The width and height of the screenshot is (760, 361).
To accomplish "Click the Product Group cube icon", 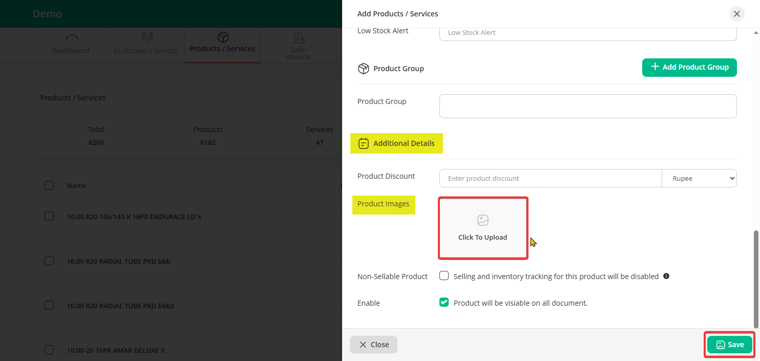I will (363, 69).
